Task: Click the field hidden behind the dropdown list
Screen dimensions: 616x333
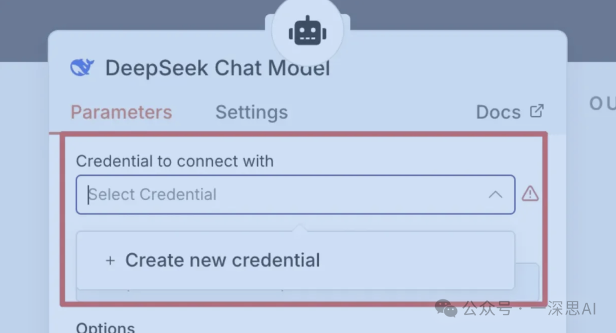Action: (x=527, y=282)
